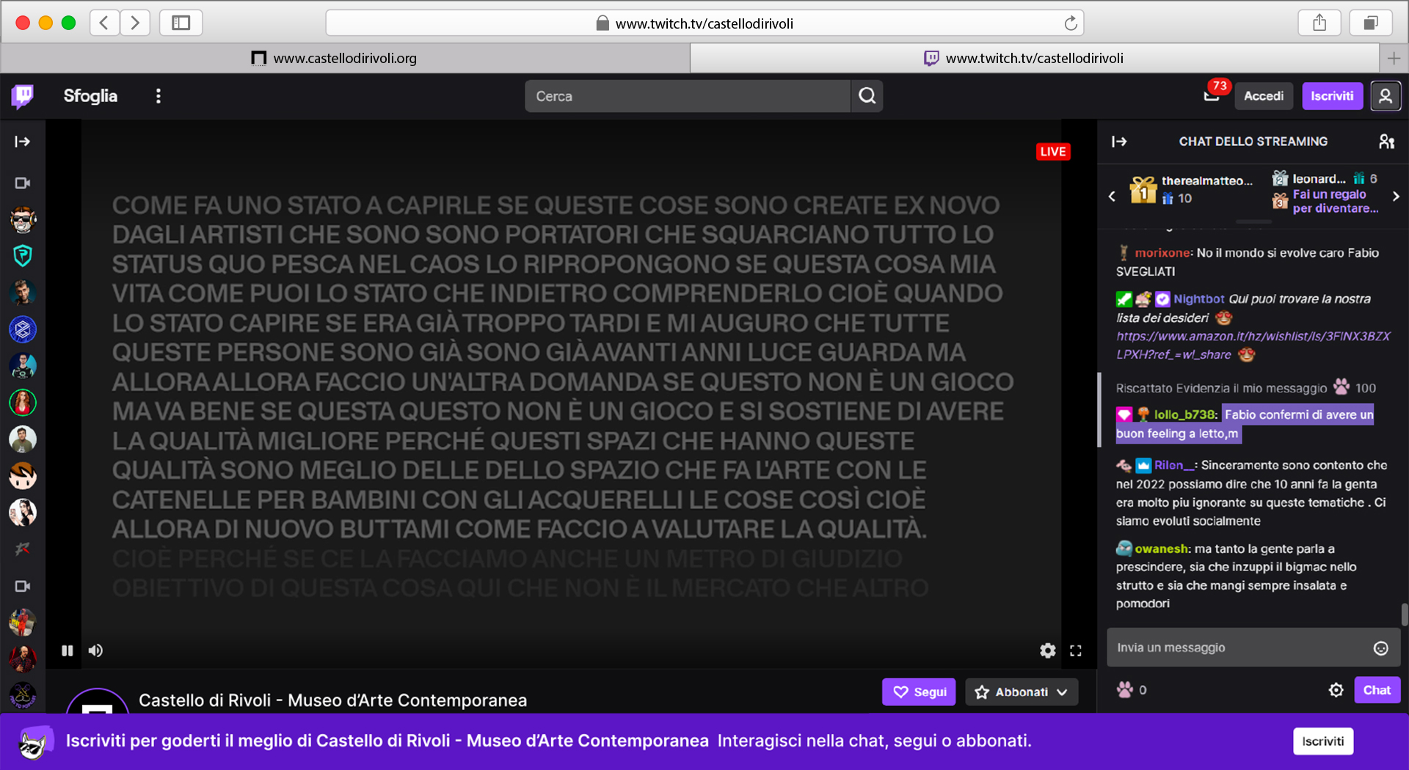Open the user profile icon menu

point(1386,96)
